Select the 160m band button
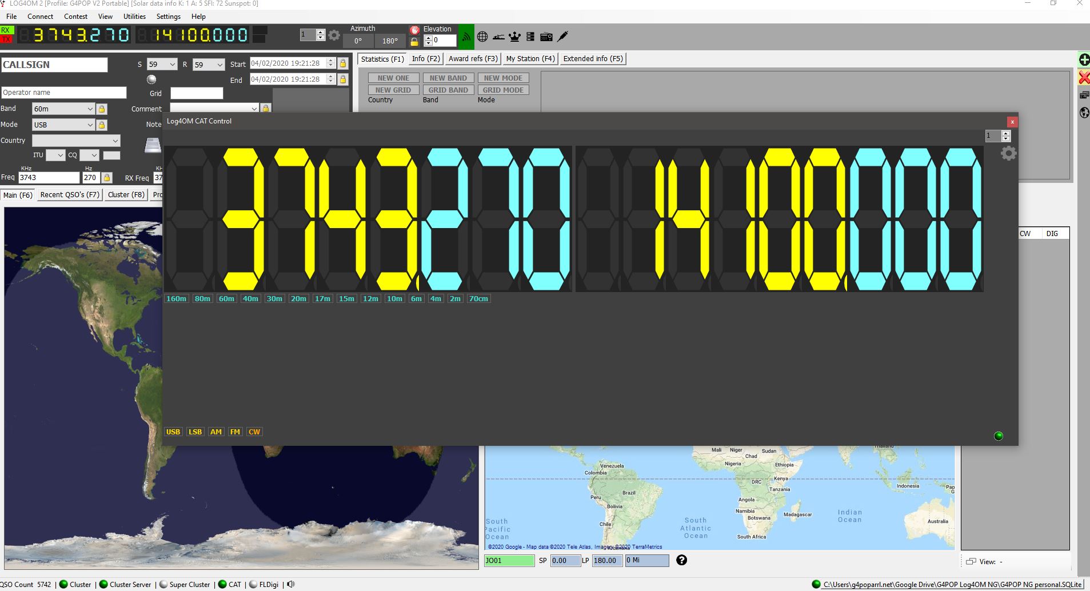 pos(176,298)
